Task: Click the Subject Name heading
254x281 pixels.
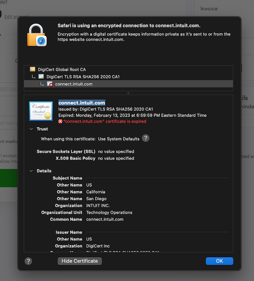Action: pyautogui.click(x=68, y=178)
